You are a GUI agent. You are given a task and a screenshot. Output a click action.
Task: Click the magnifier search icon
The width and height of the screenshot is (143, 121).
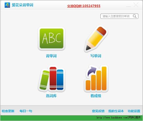(x=135, y=16)
